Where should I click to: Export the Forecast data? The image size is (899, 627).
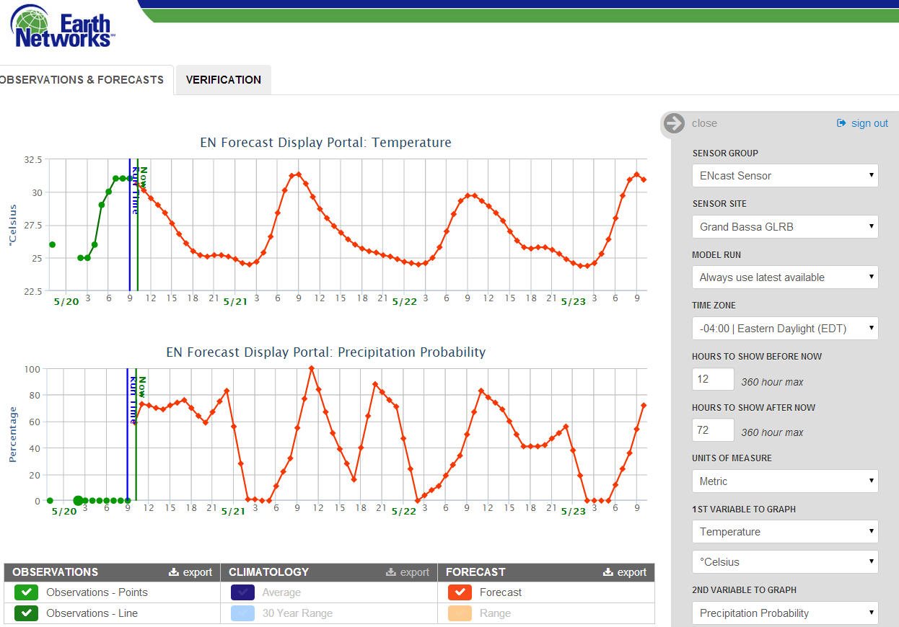(x=625, y=572)
